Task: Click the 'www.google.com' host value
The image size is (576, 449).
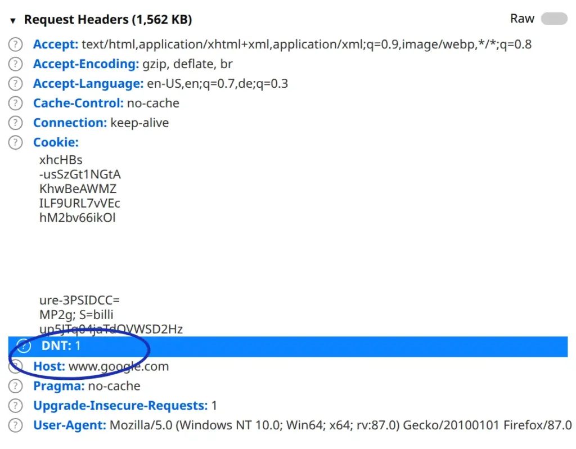Action: point(119,367)
